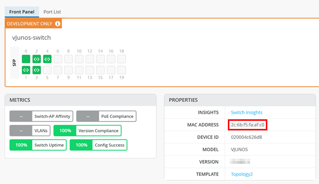Select empty SFP port 12
This screenshot has width=319, height=184.
(90, 59)
